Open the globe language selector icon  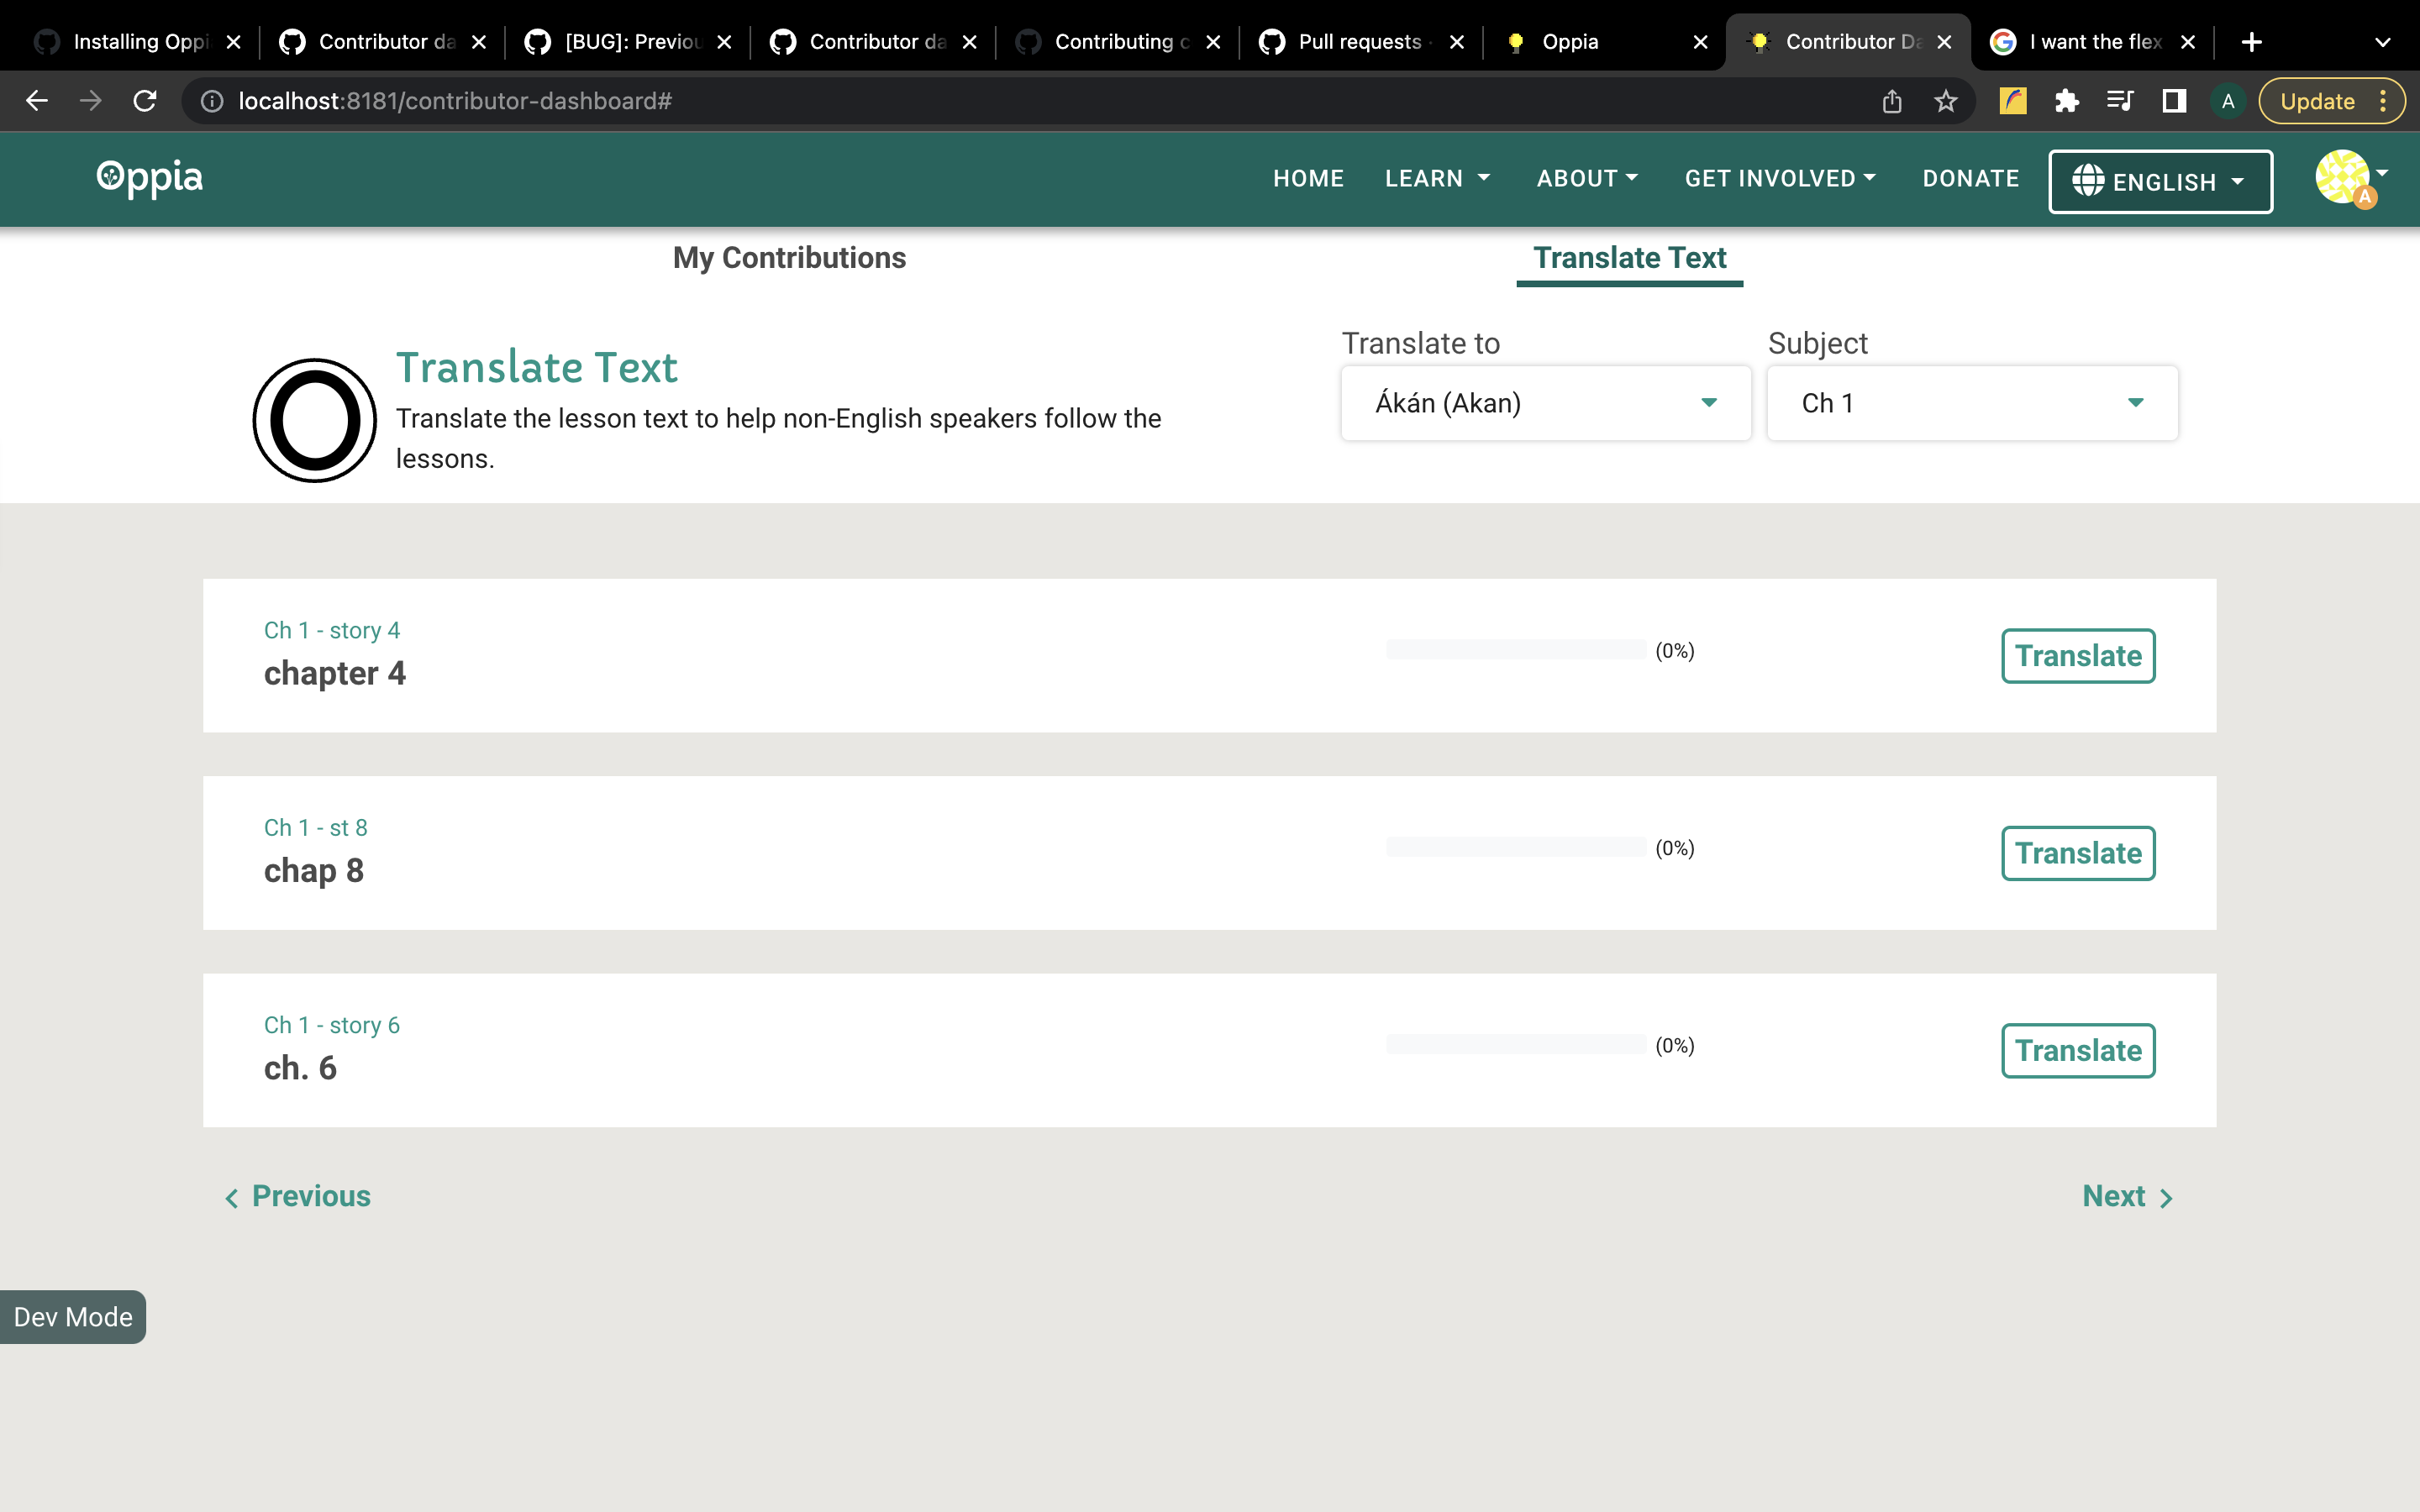coord(2090,181)
